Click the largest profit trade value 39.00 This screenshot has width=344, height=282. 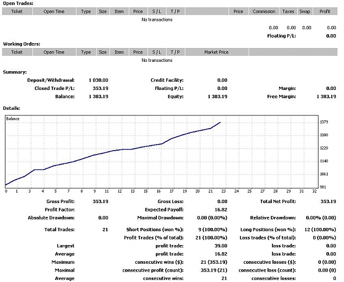(x=221, y=246)
